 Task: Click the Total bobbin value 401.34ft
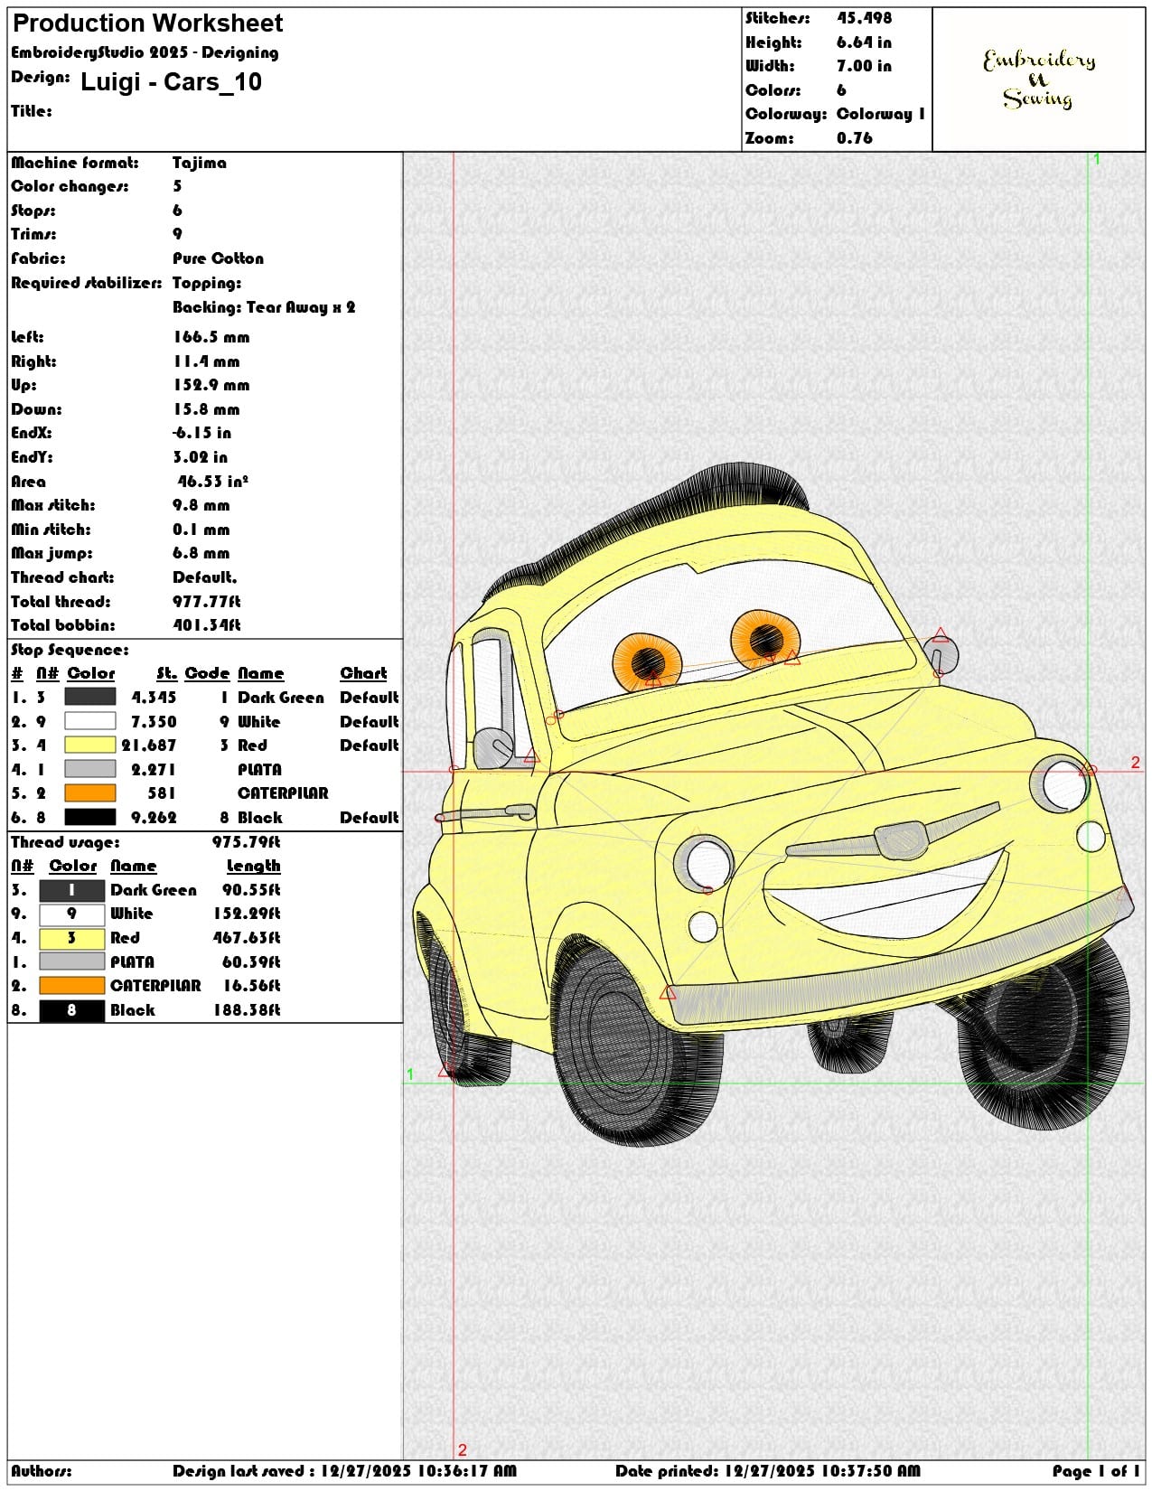pyautogui.click(x=207, y=625)
